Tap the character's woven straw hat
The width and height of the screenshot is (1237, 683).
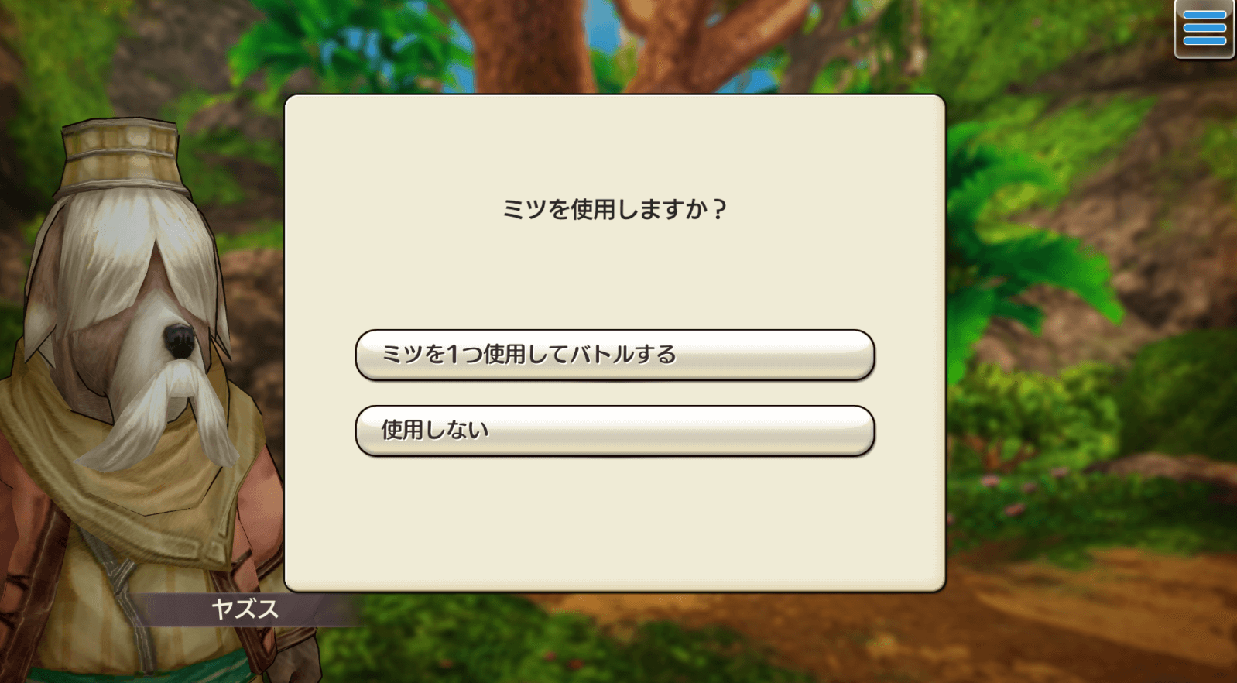pyautogui.click(x=122, y=155)
